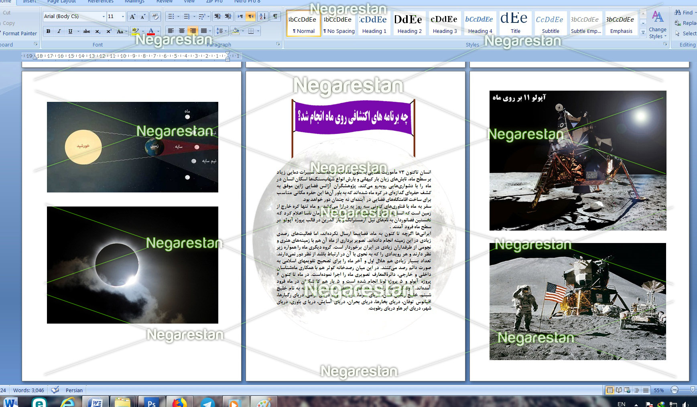
Task: Click Clear Formatting icon
Action: 155,16
